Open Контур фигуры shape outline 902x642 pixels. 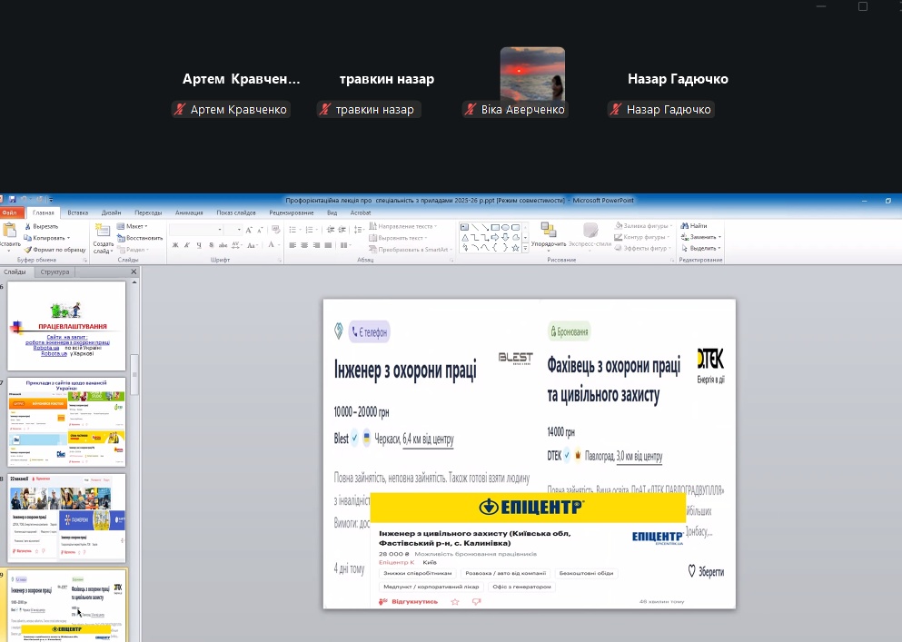(643, 237)
